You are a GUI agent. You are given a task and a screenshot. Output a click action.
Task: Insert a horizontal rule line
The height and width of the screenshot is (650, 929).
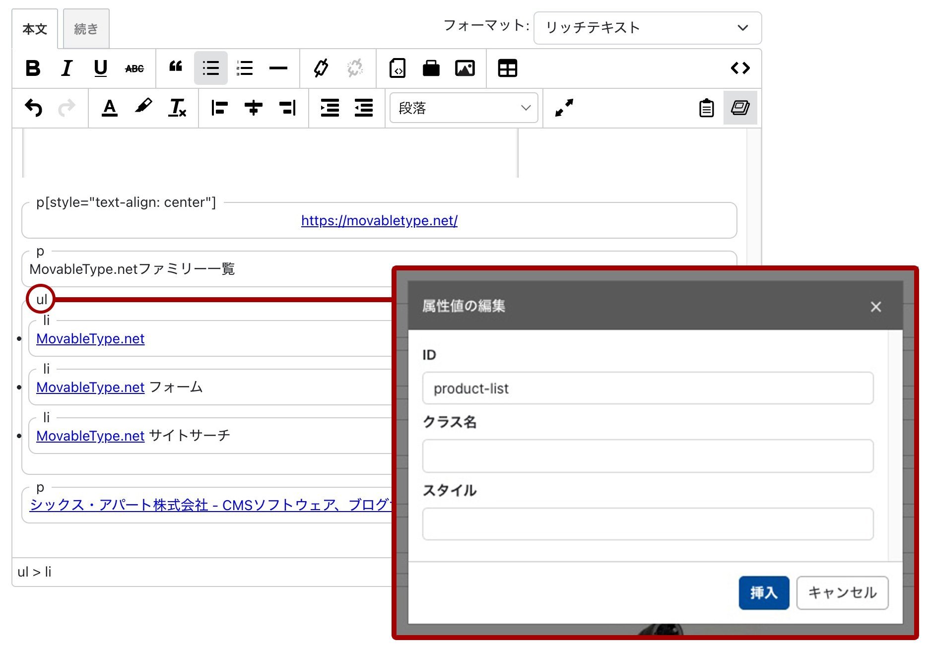tap(278, 68)
